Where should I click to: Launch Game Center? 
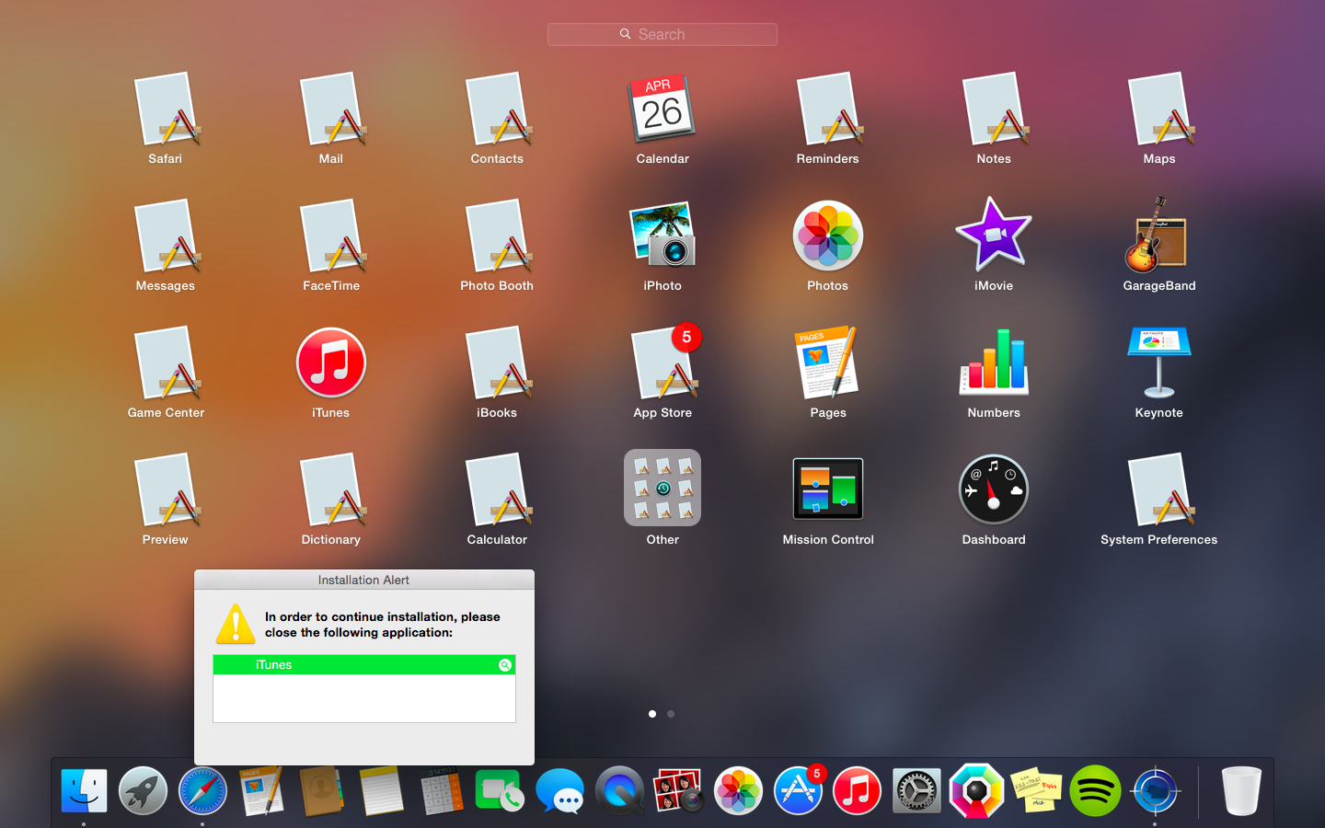coord(166,364)
